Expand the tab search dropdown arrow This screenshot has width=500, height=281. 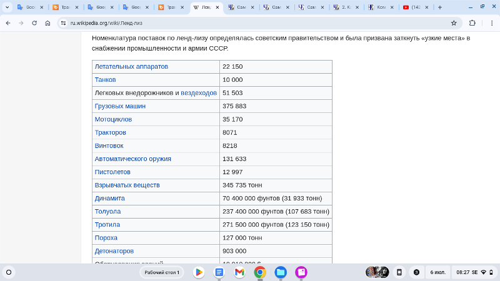click(x=7, y=7)
